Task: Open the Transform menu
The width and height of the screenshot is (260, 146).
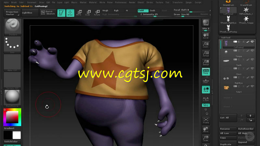Action: [x=177, y=2]
